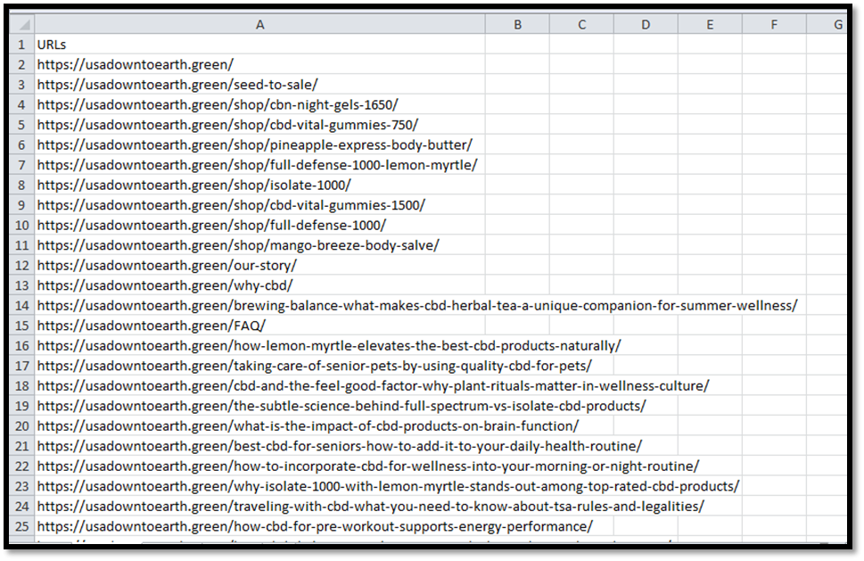Select column B header
Viewport: 864px width, 561px height.
tap(517, 25)
